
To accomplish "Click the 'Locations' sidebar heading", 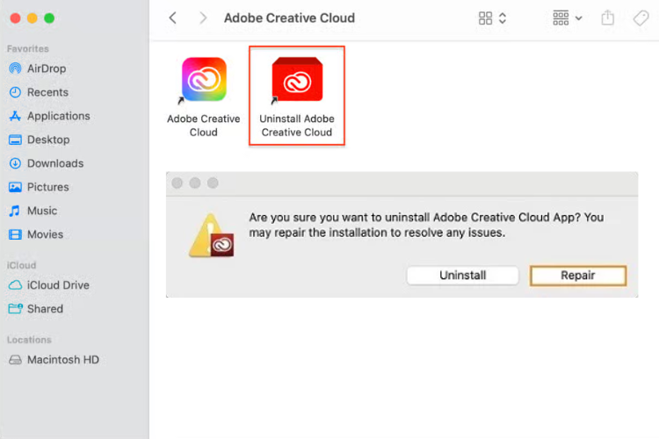I will tap(29, 340).
